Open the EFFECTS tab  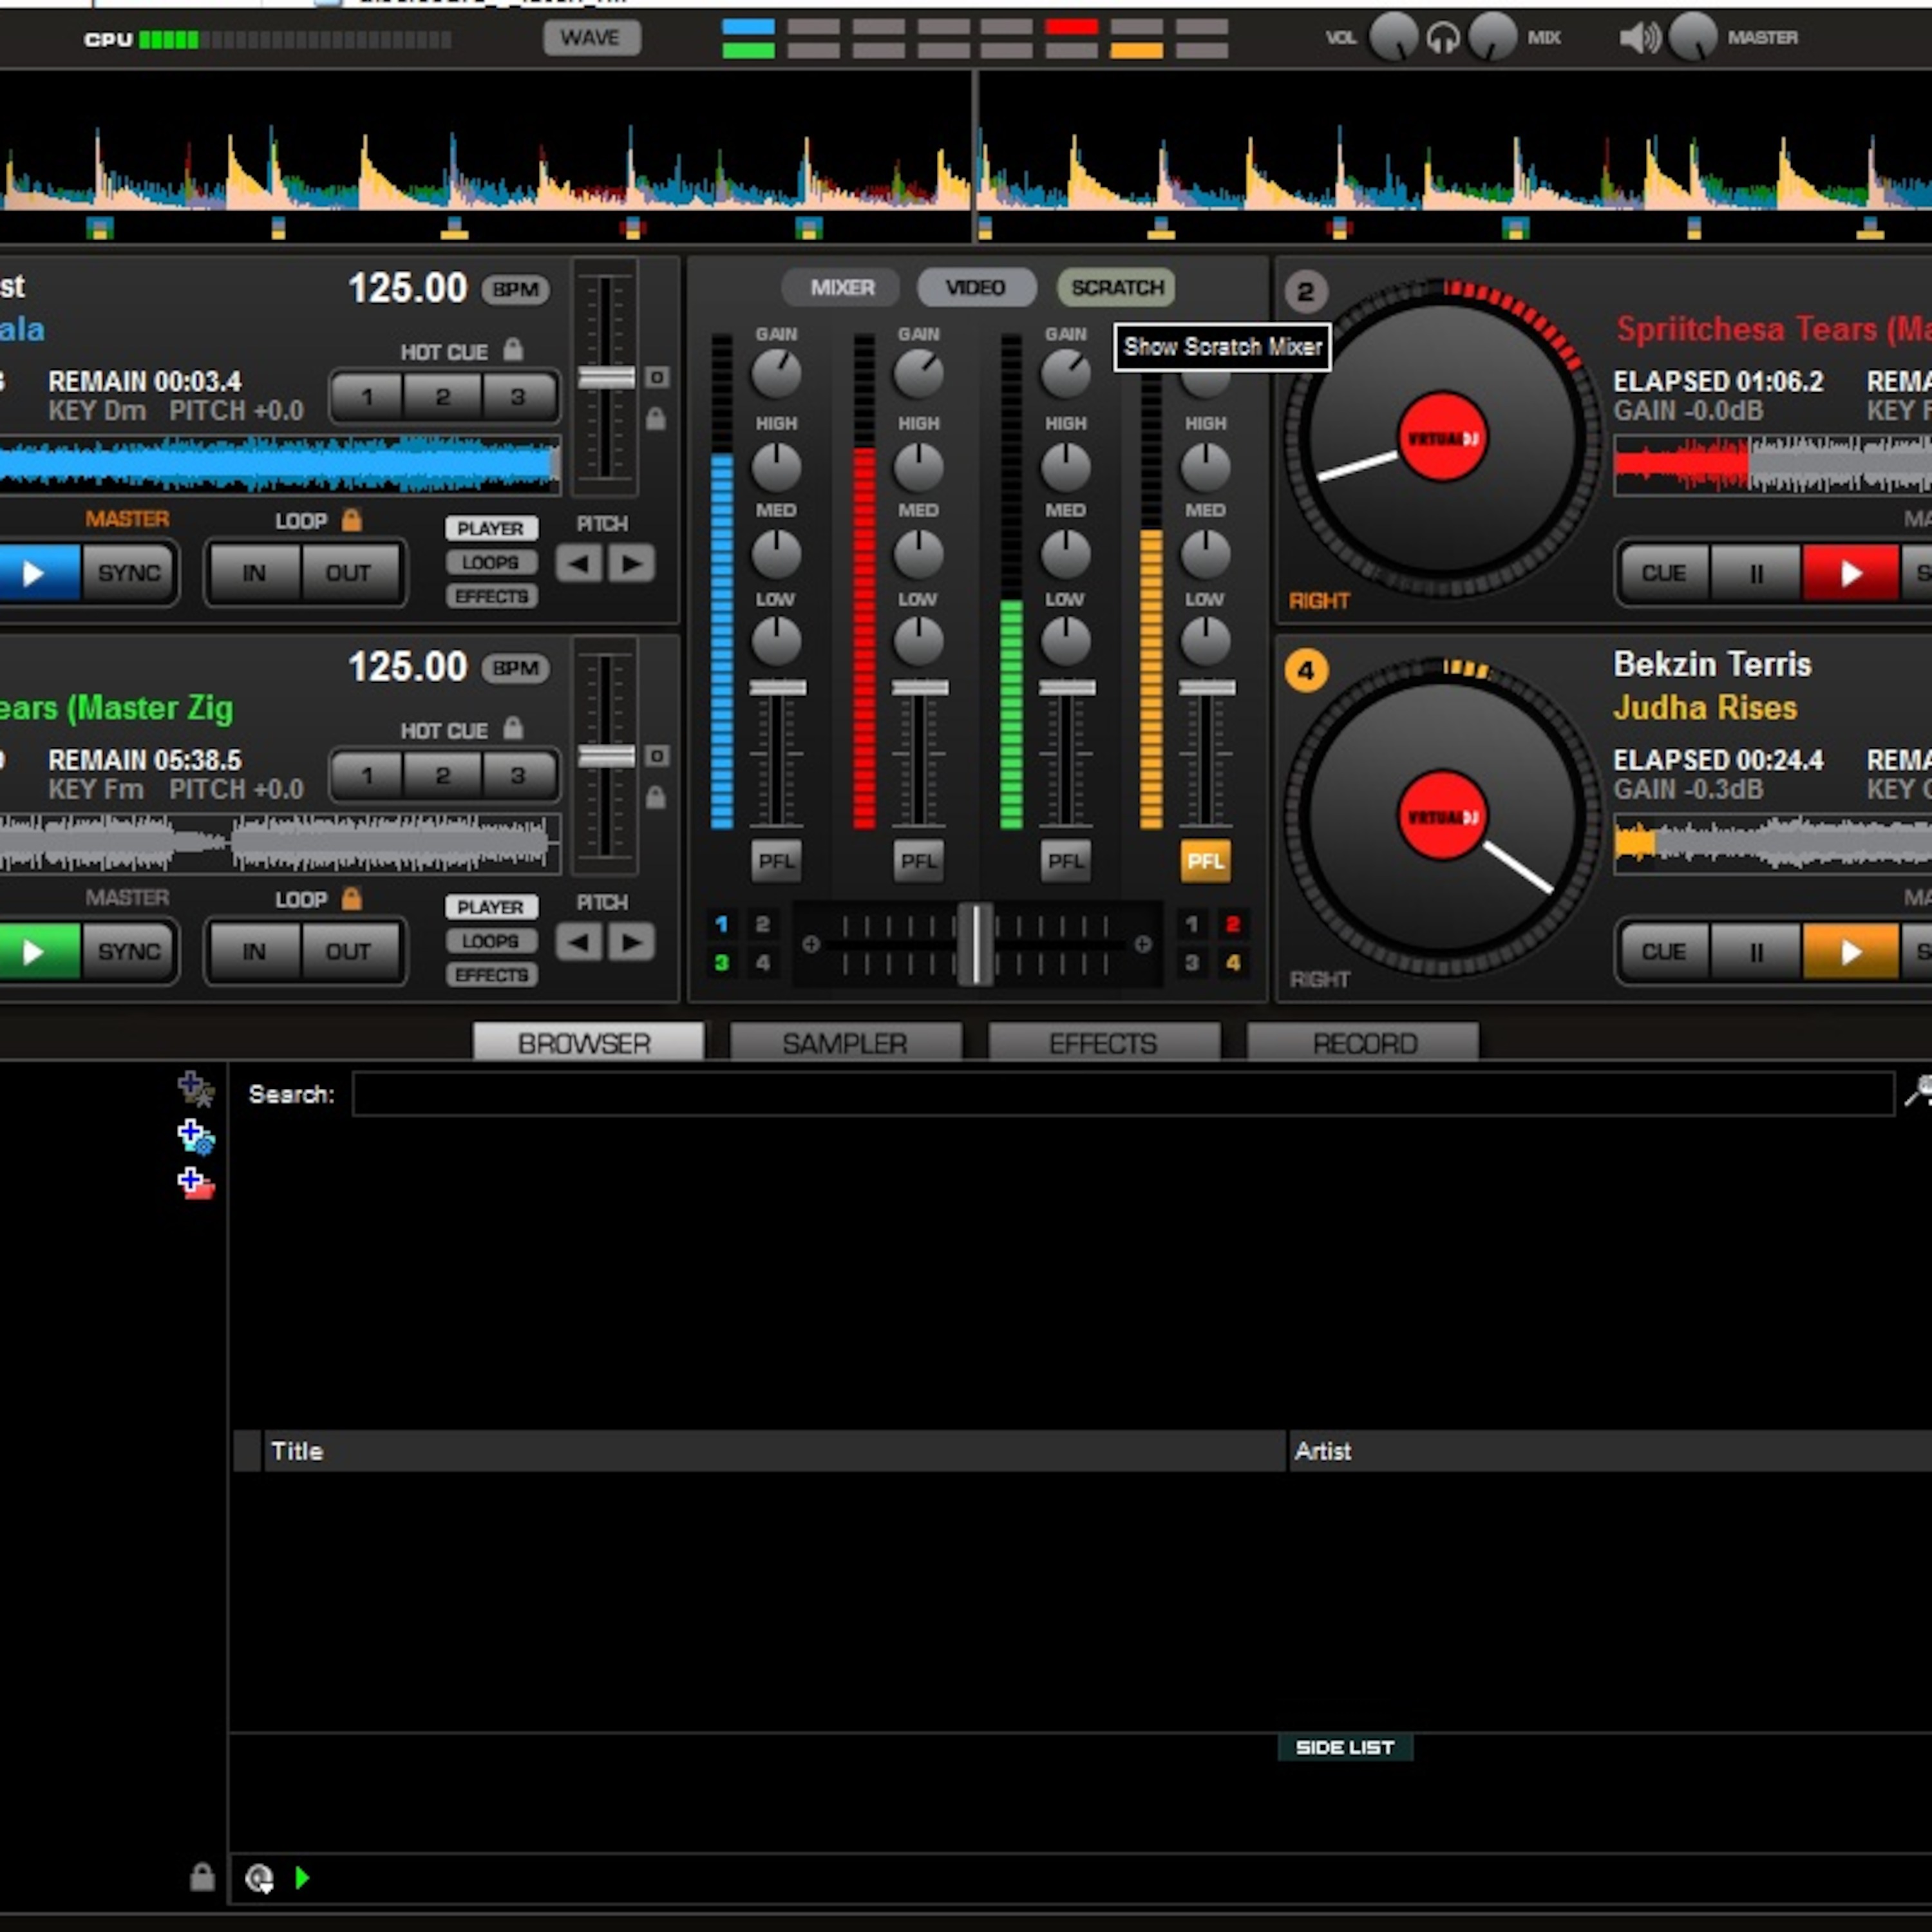click(x=1103, y=1043)
